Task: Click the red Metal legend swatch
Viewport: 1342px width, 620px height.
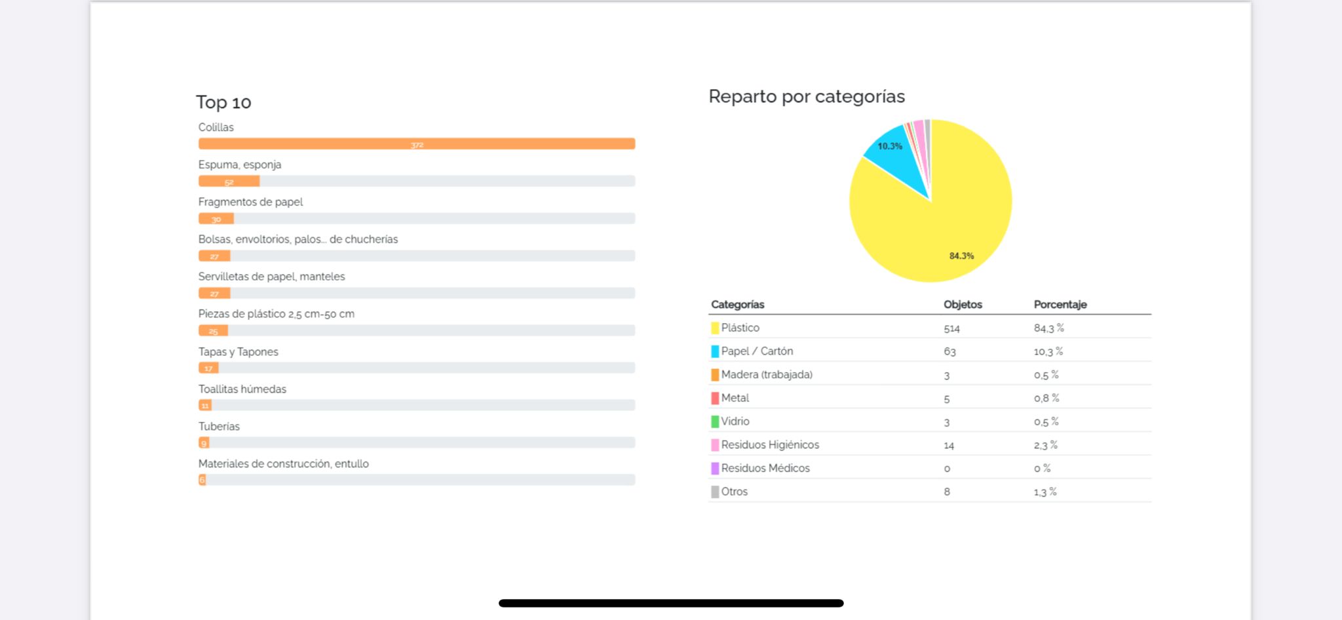Action: click(715, 398)
